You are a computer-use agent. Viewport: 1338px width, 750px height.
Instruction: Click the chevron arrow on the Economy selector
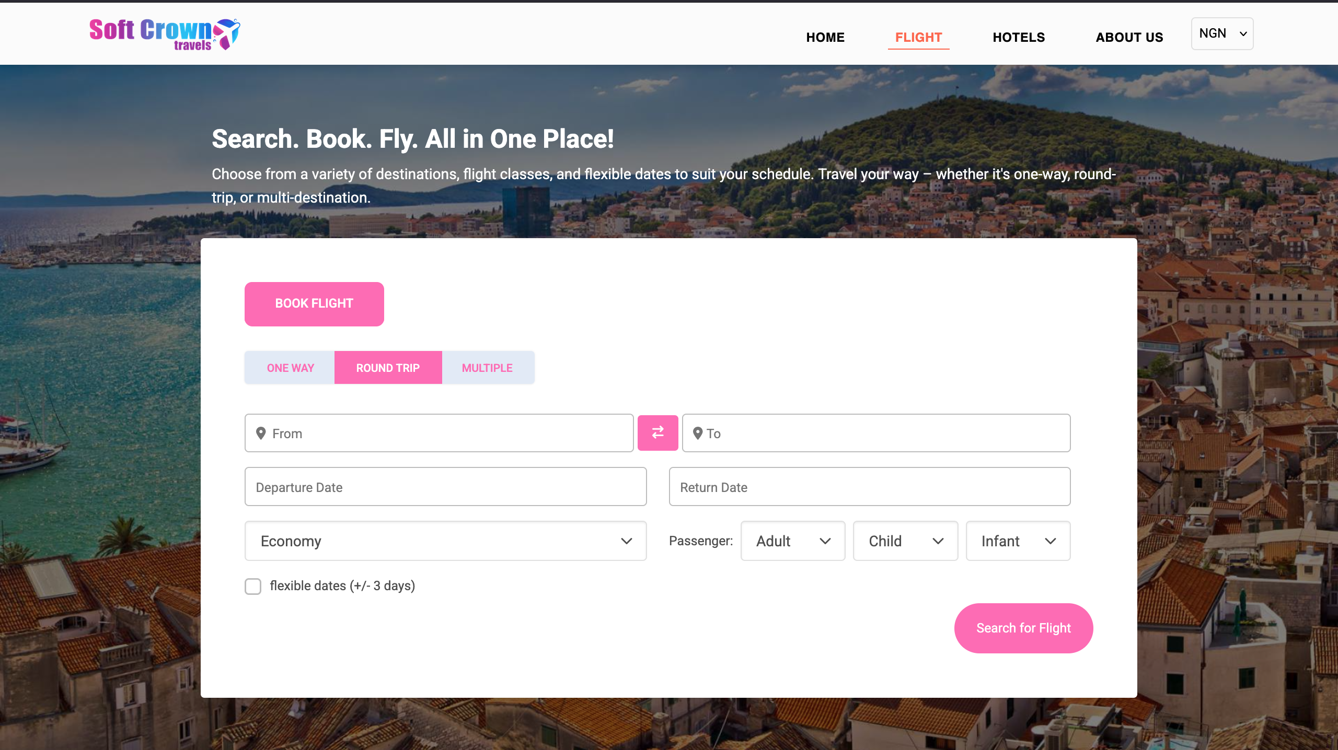coord(626,541)
